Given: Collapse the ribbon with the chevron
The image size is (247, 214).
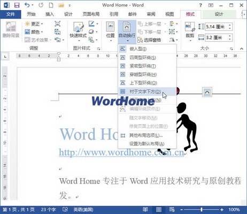Looking at the screenshot, I should point(242,49).
